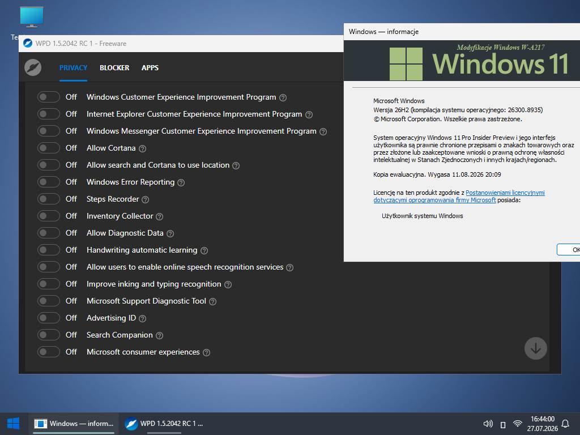Show help icon for Inventory Collector
The image size is (580, 435).
[159, 217]
